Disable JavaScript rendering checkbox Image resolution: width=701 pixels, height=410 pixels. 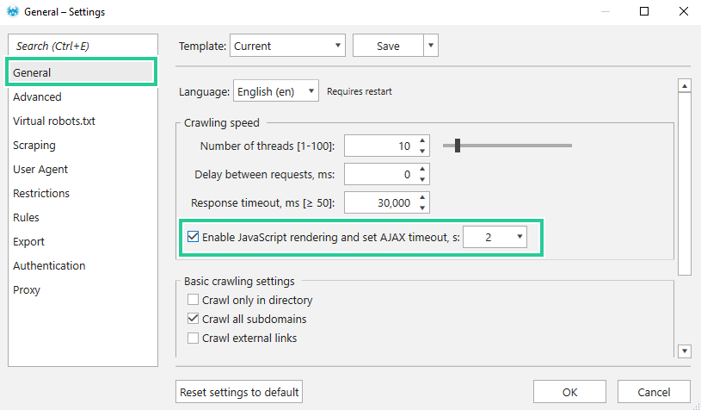(x=193, y=236)
